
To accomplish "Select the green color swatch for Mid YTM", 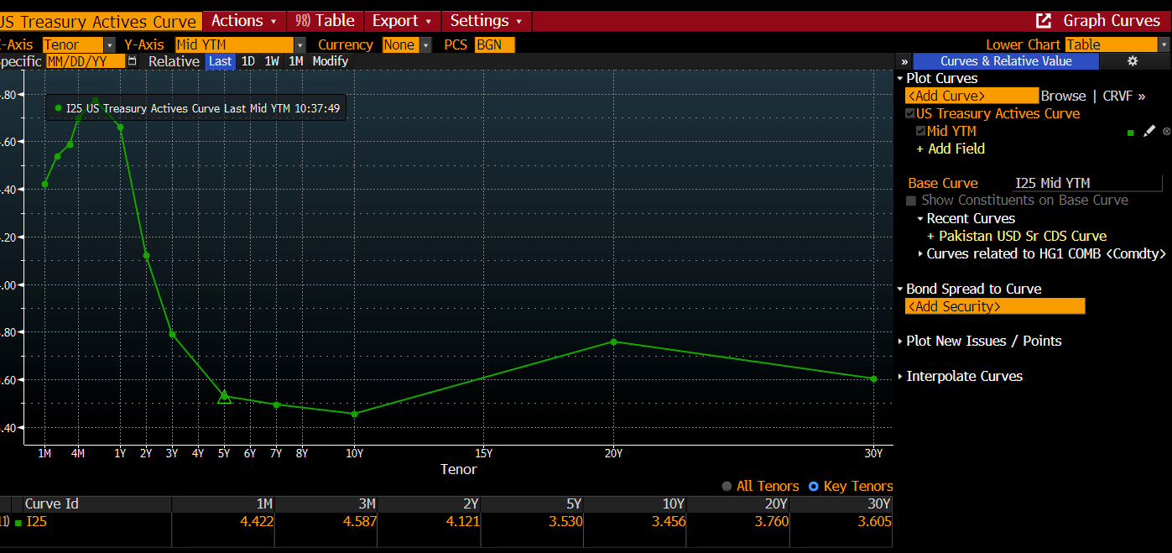I will click(x=1131, y=131).
